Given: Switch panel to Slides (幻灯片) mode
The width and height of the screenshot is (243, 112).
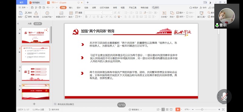Looking at the screenshot, I should point(38,24).
